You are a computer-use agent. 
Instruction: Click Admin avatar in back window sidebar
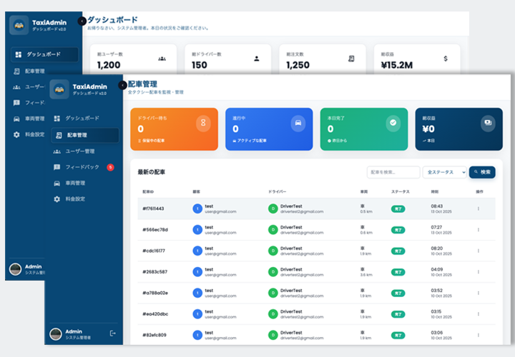point(15,269)
